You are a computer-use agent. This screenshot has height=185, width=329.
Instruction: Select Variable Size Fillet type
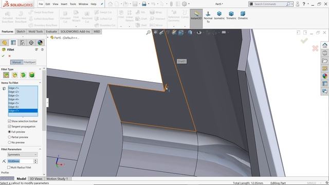(x=15, y=75)
